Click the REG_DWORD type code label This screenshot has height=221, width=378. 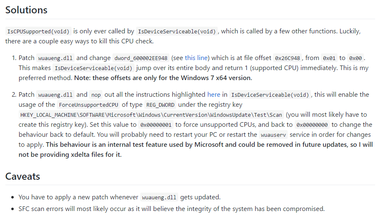[160, 105]
